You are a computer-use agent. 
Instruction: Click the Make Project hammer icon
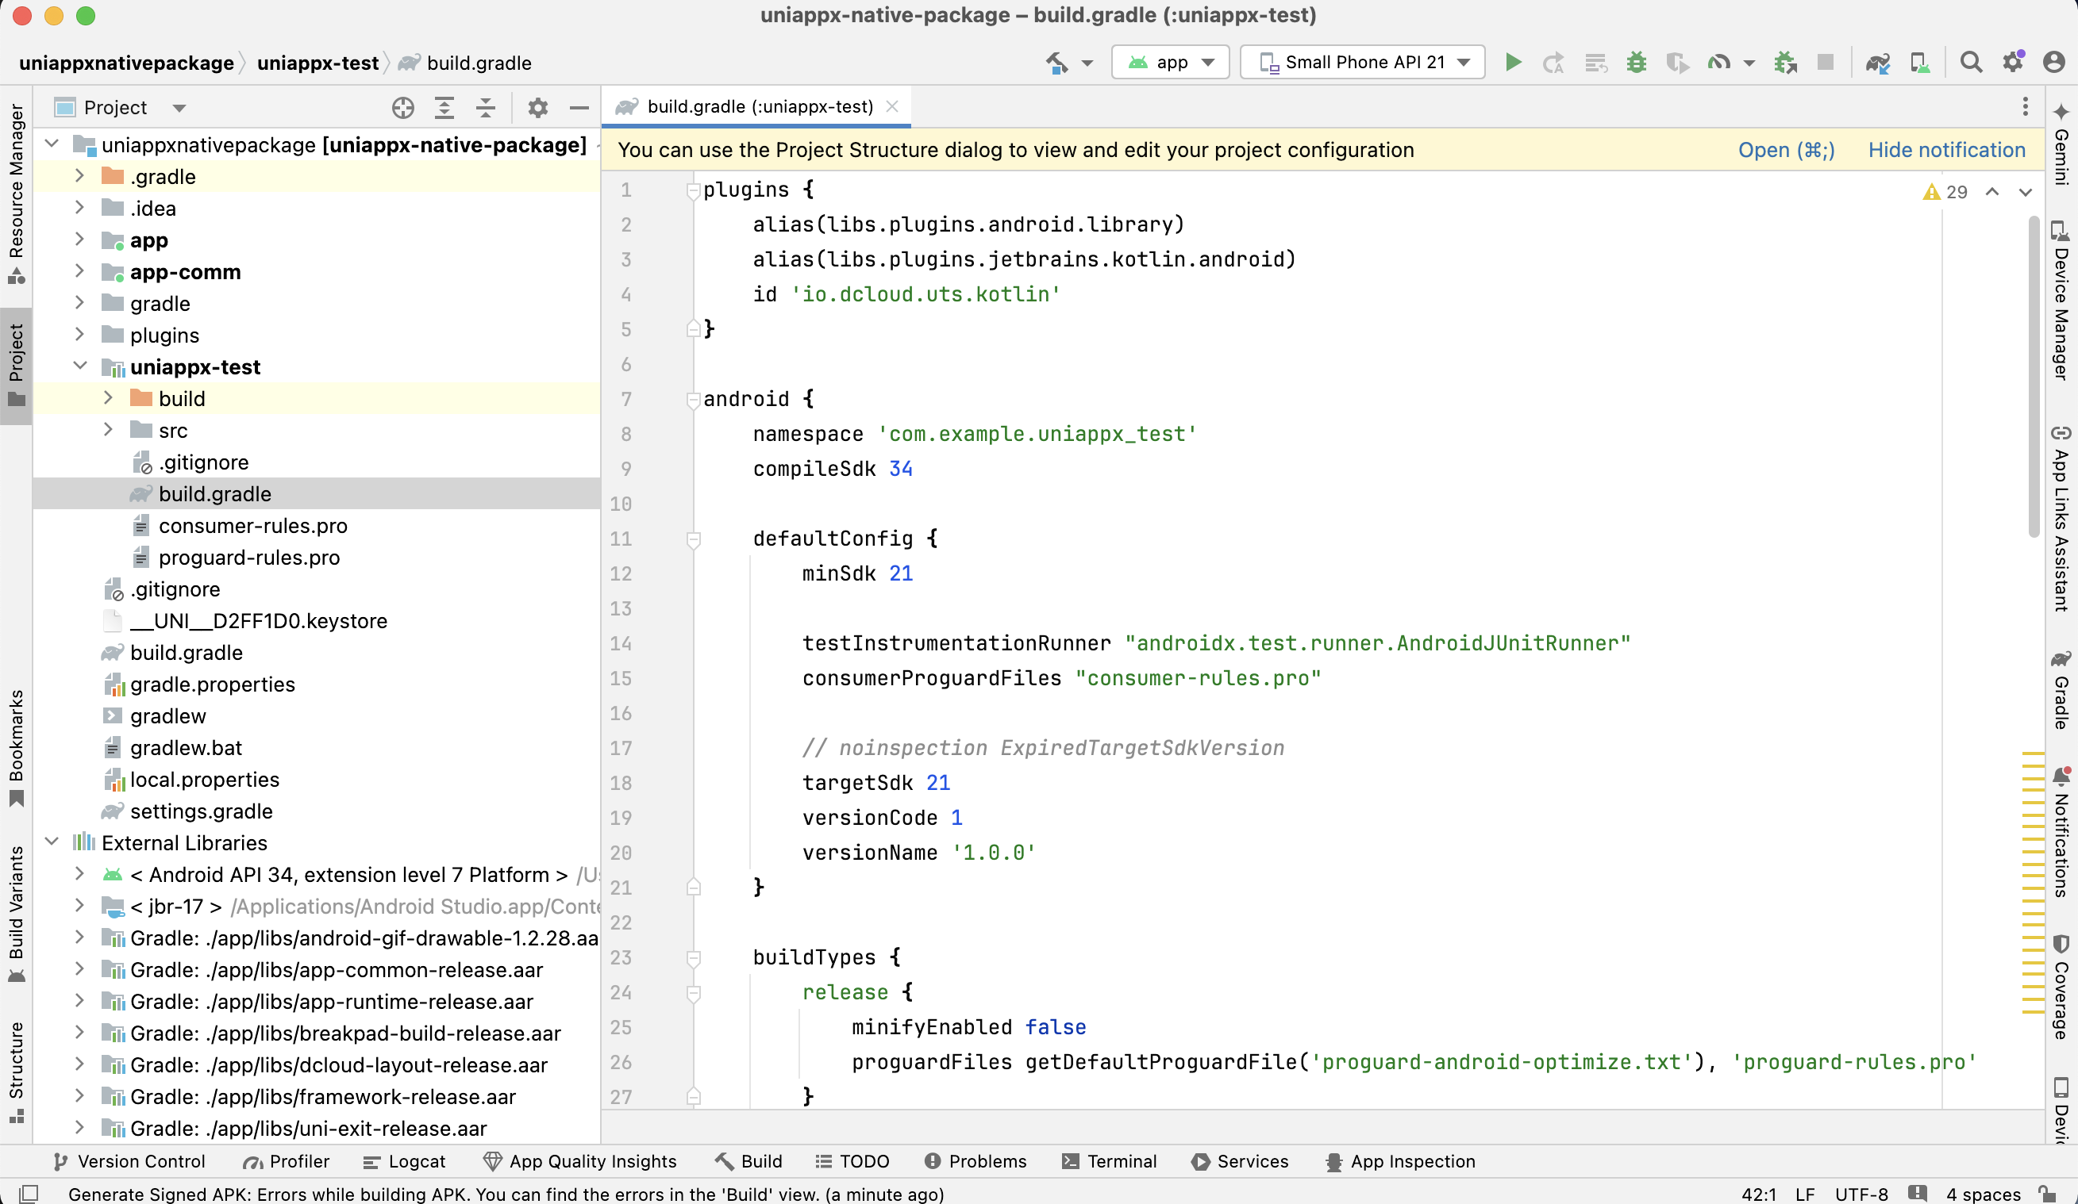[1056, 63]
